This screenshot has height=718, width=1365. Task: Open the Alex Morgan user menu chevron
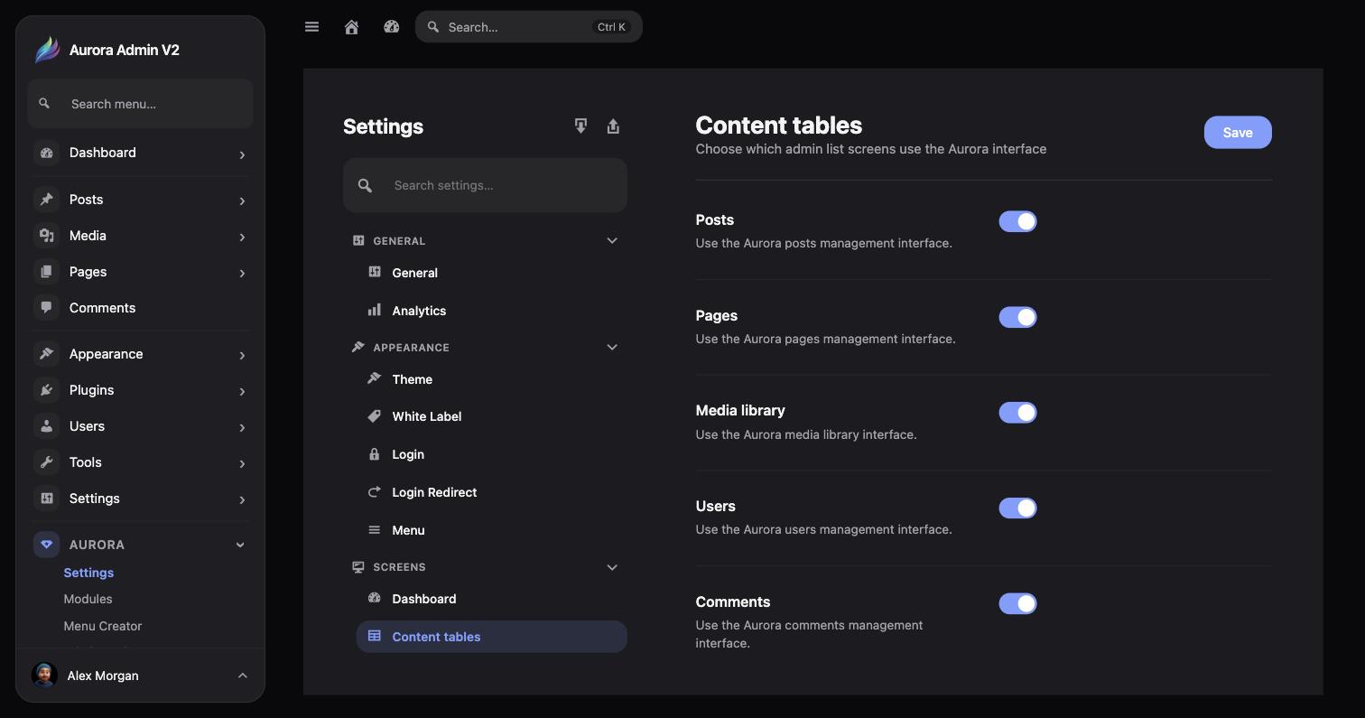click(x=242, y=676)
